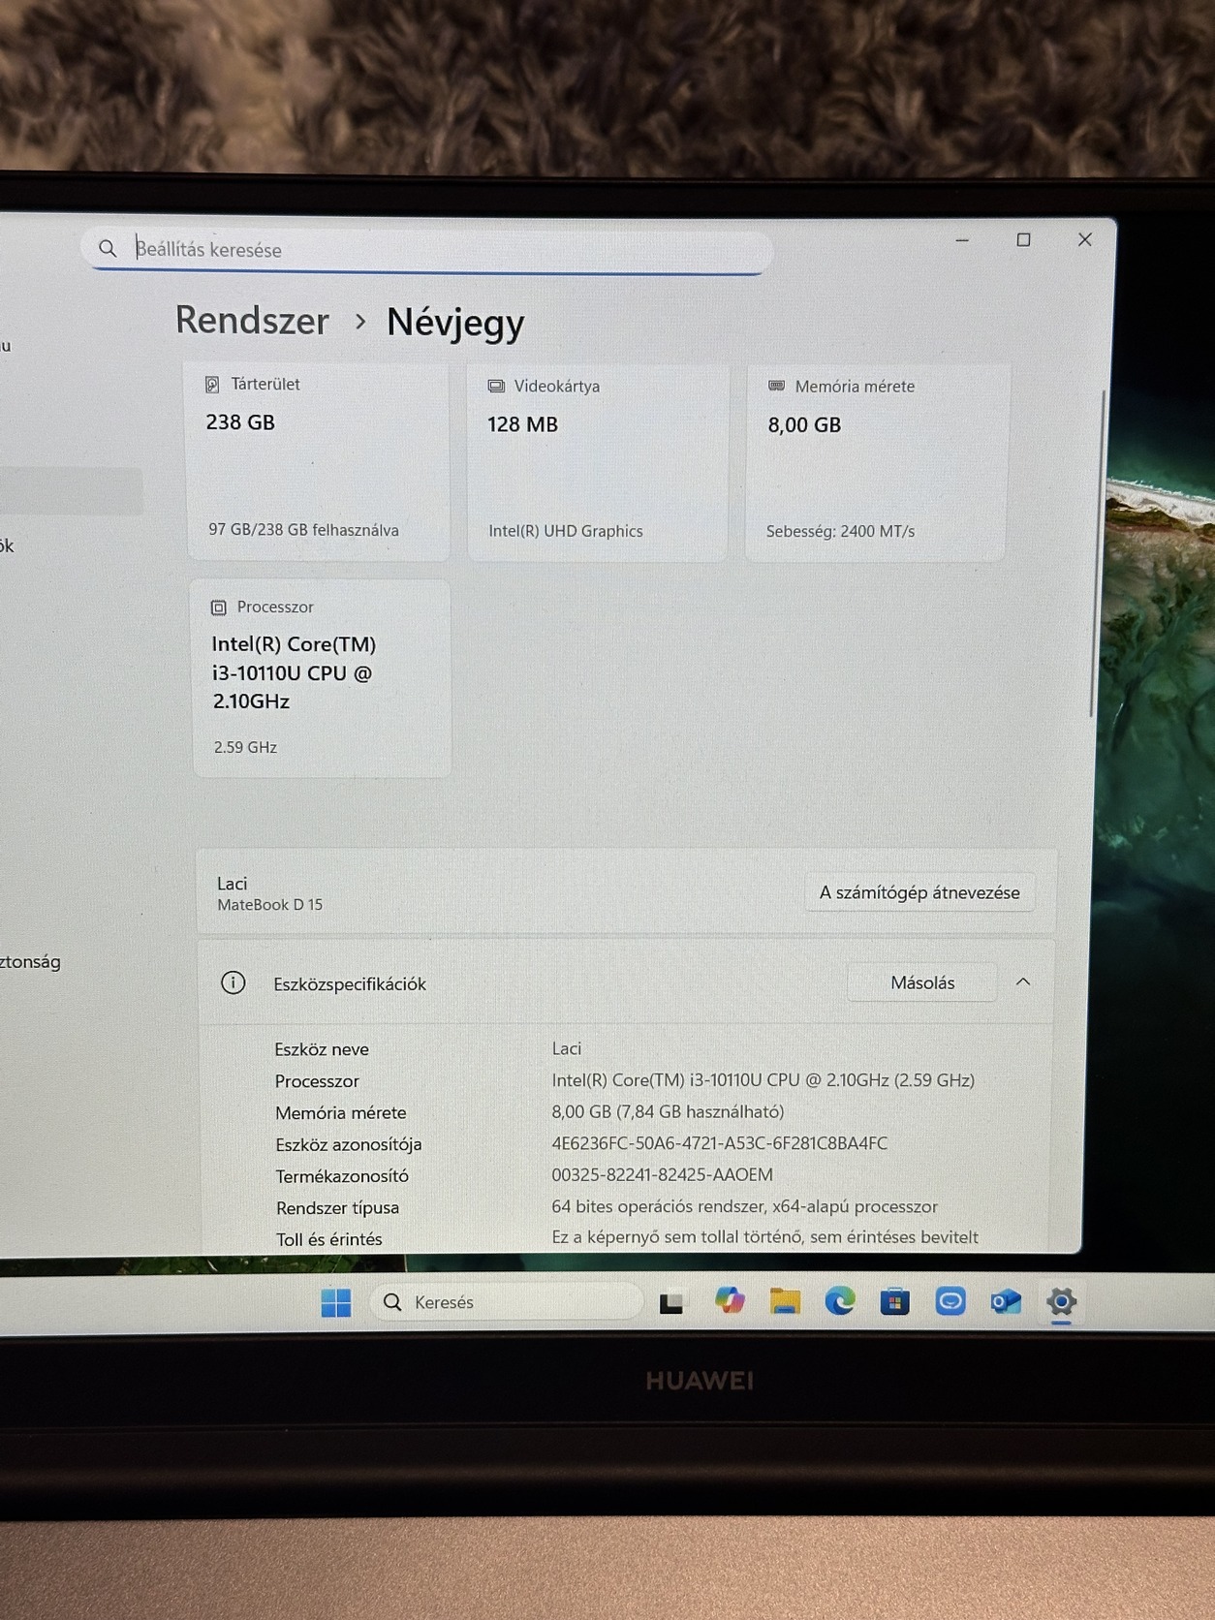Open Outlook from the taskbar
Screen dimensions: 1215x1620
pos(1006,1301)
